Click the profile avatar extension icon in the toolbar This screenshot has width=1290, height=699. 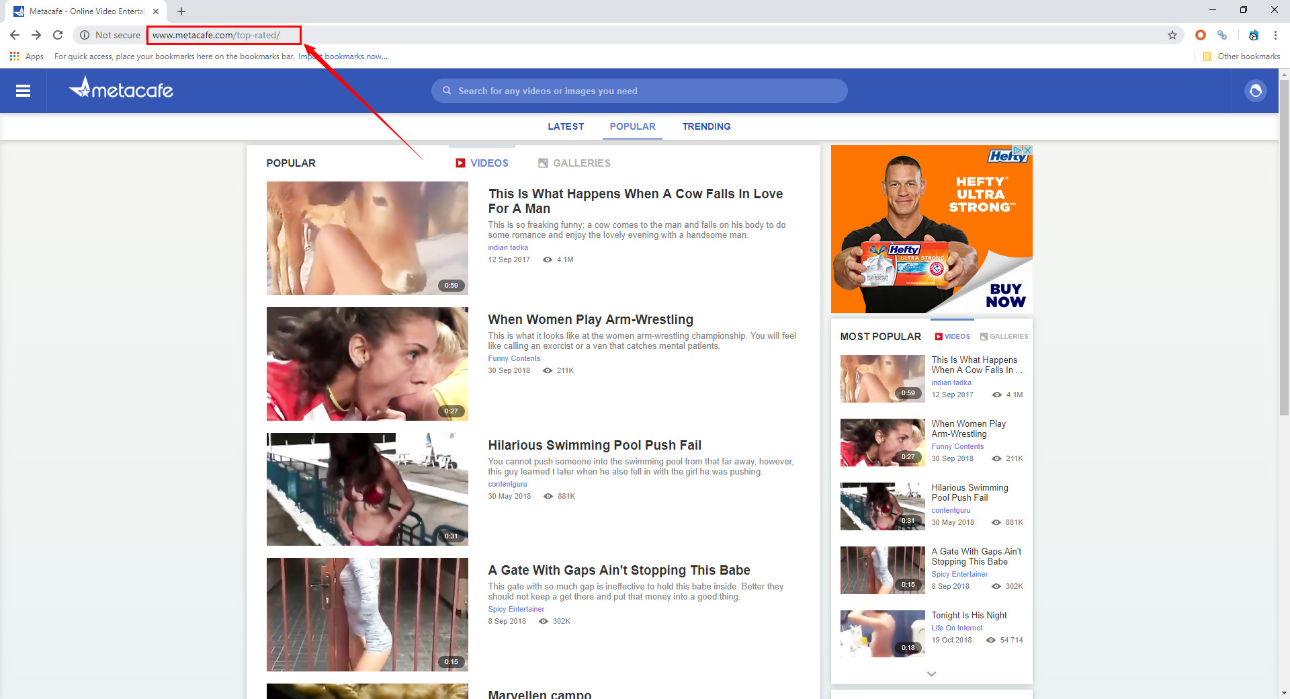click(1254, 35)
